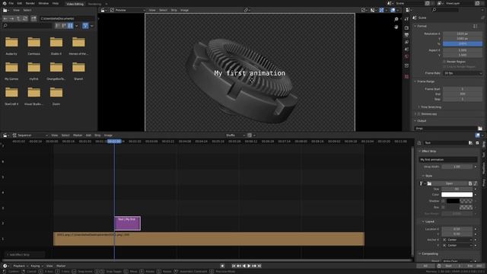This screenshot has width=487, height=274.
Task: Click the resolution percentage slider
Action: click(463, 44)
